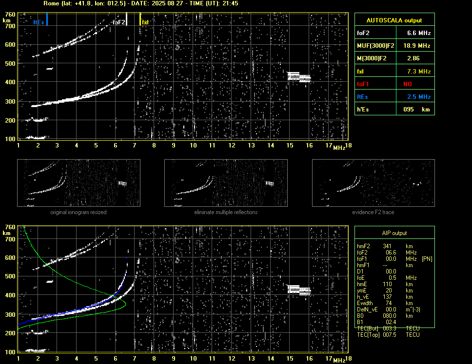Click the foE value '0.5'
Viewport: 472px width, 364px height.
[x=392, y=278]
